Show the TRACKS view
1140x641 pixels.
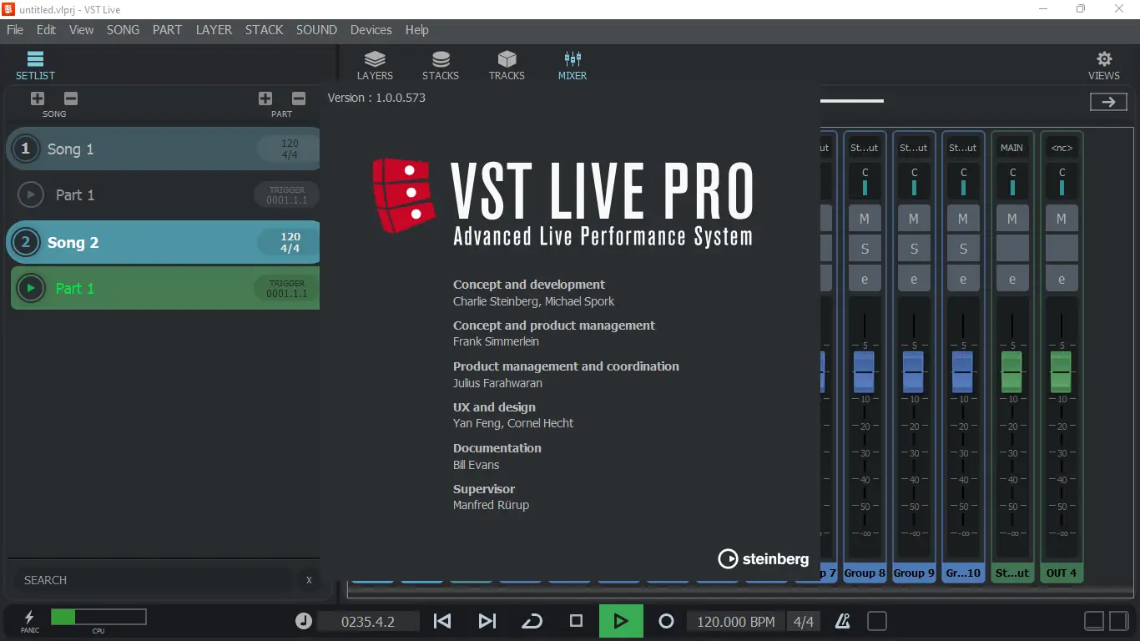click(x=507, y=65)
